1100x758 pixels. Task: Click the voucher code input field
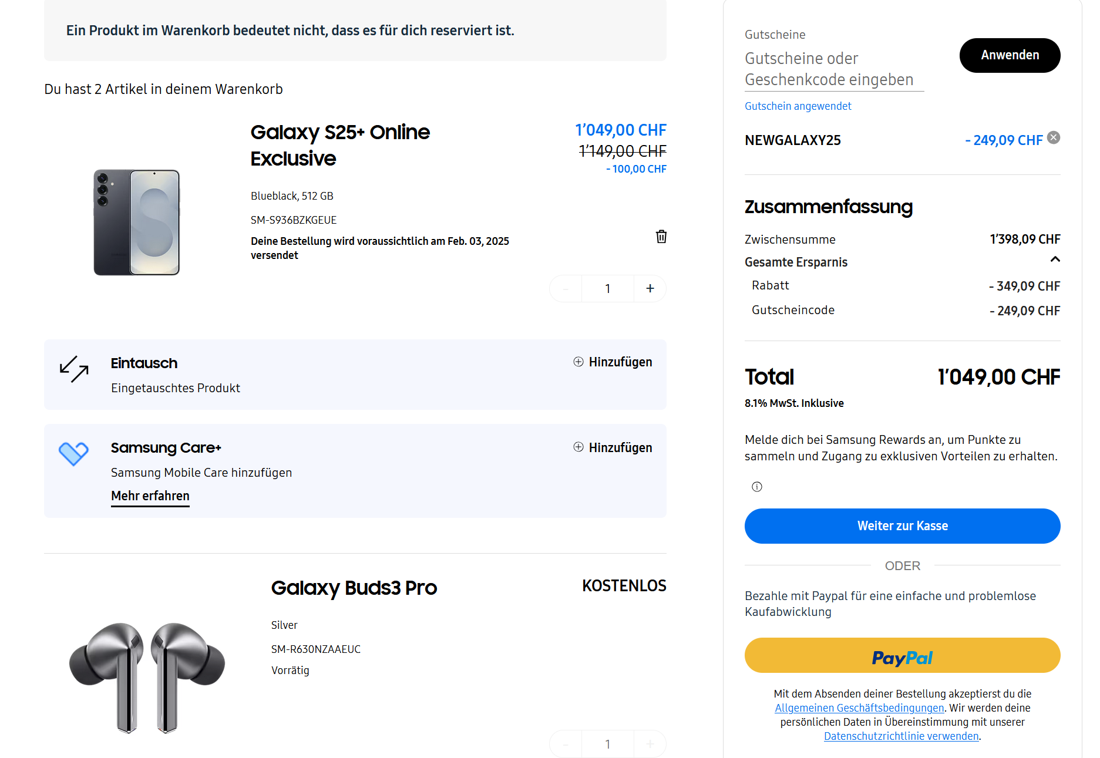(834, 69)
